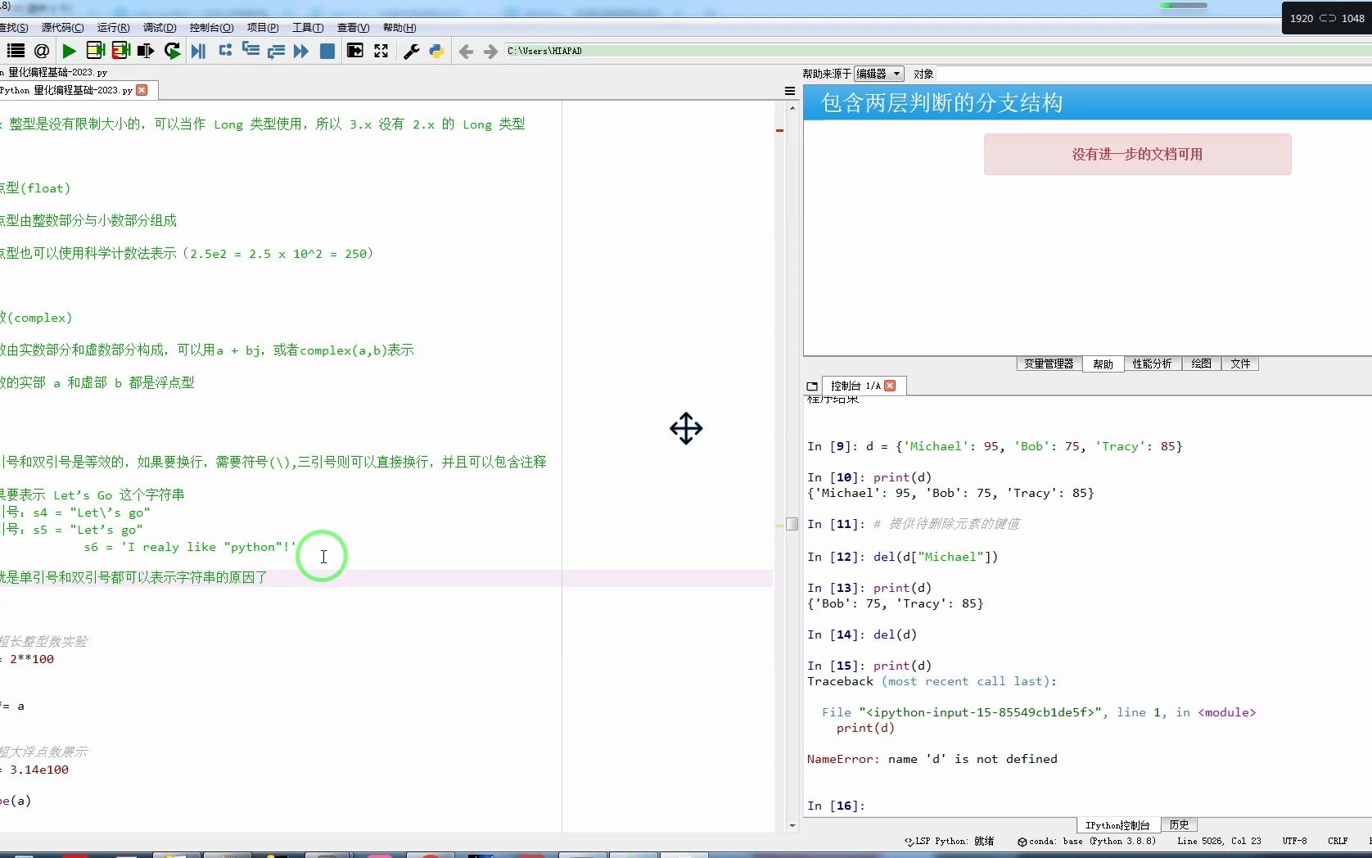Click editor scrollbar up arrow
This screenshot has width=1372, height=858.
click(x=792, y=107)
